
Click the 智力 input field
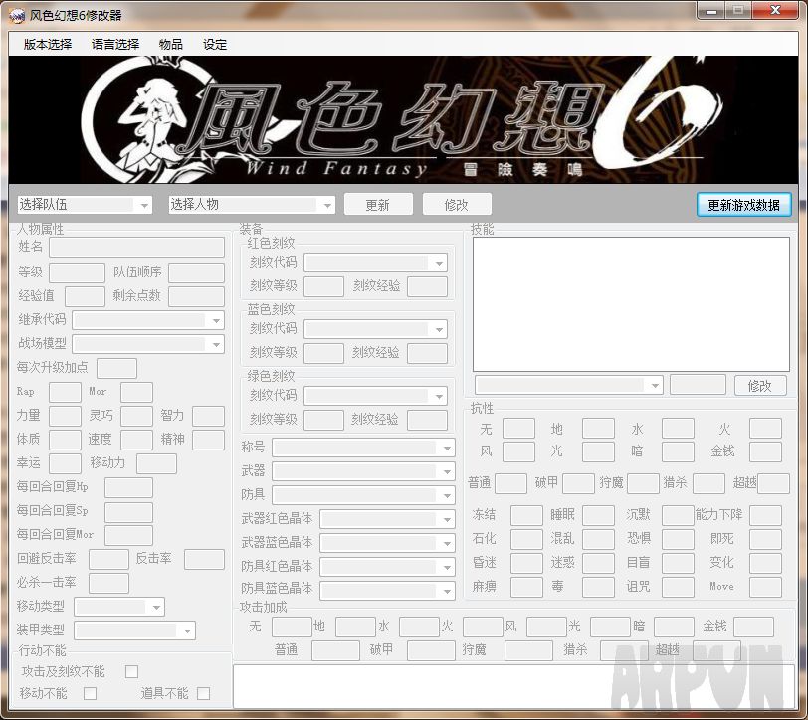click(208, 416)
